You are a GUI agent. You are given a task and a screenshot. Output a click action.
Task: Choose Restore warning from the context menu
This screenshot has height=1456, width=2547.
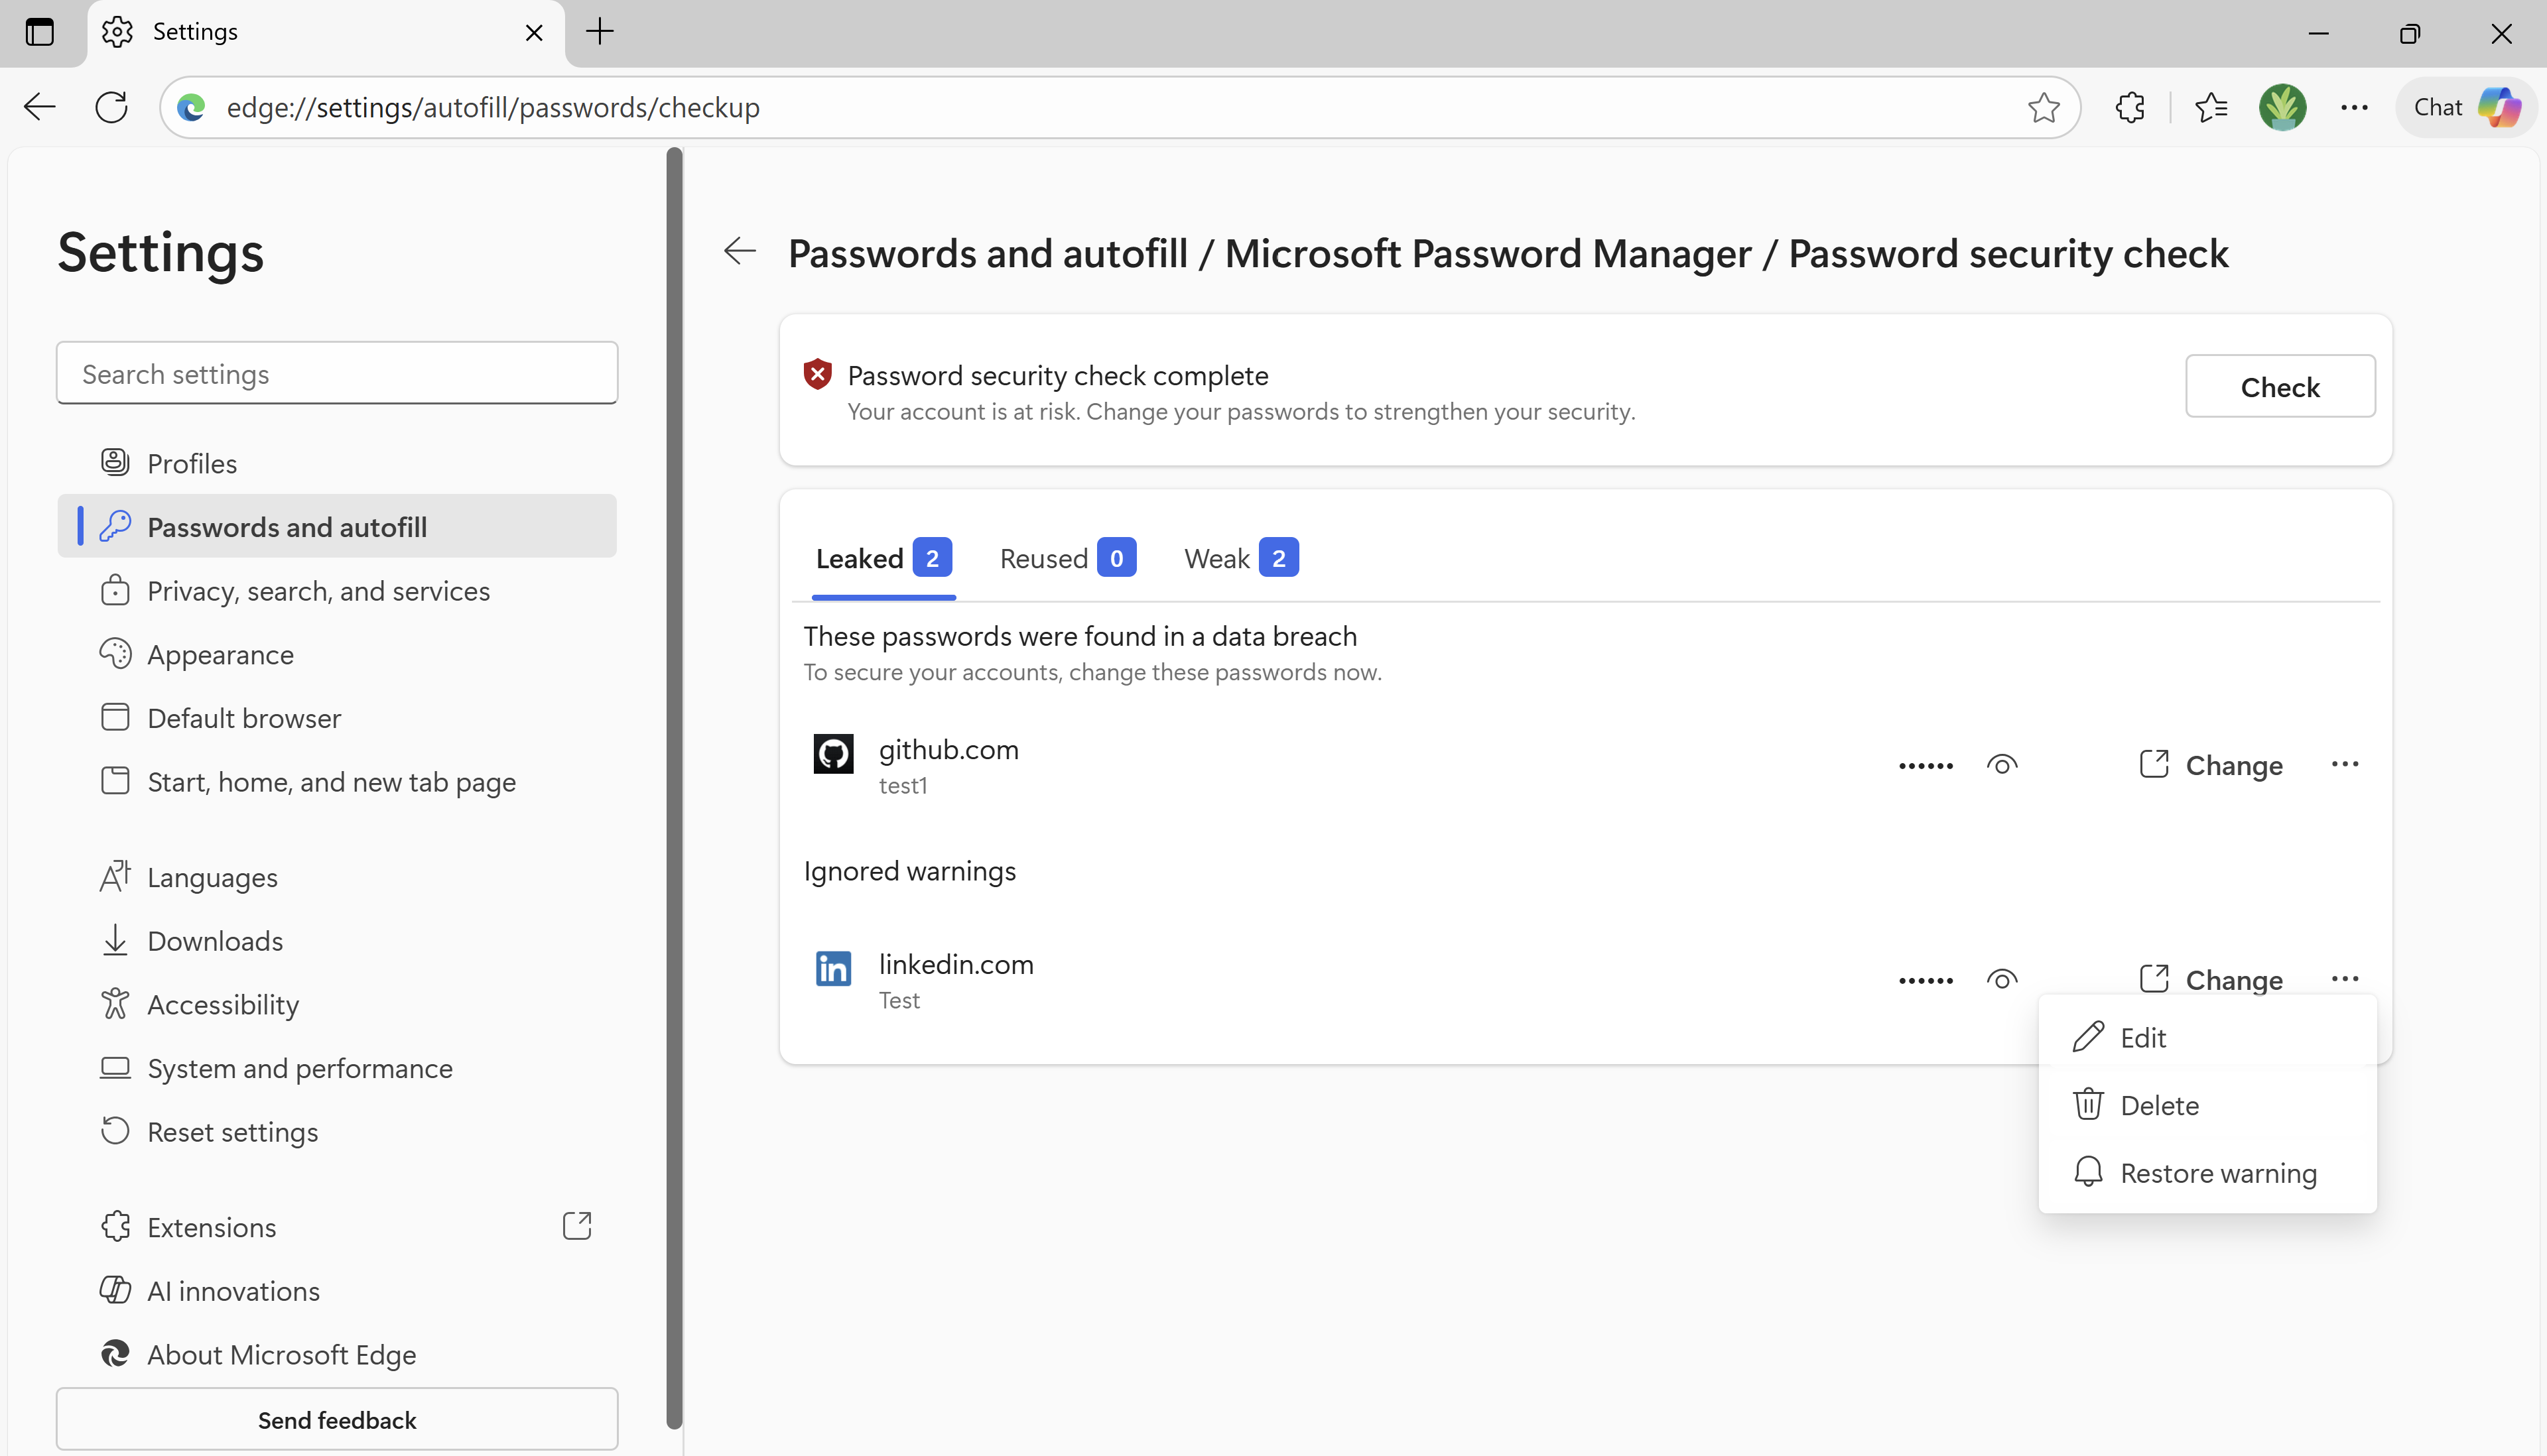tap(2217, 1173)
